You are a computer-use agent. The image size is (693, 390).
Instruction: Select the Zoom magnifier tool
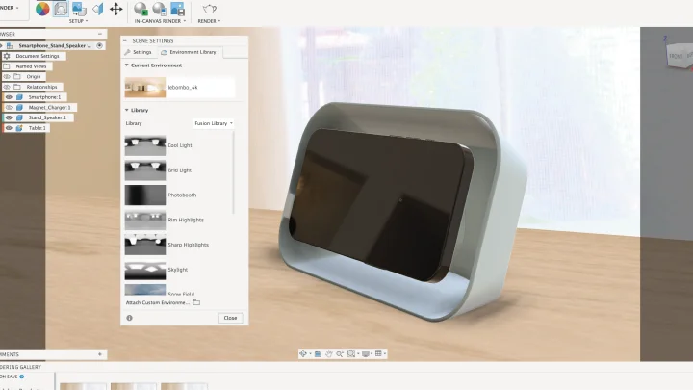coord(340,353)
